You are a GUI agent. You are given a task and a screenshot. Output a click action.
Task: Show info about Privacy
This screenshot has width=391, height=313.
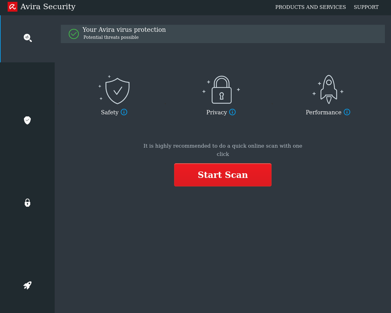click(x=232, y=112)
